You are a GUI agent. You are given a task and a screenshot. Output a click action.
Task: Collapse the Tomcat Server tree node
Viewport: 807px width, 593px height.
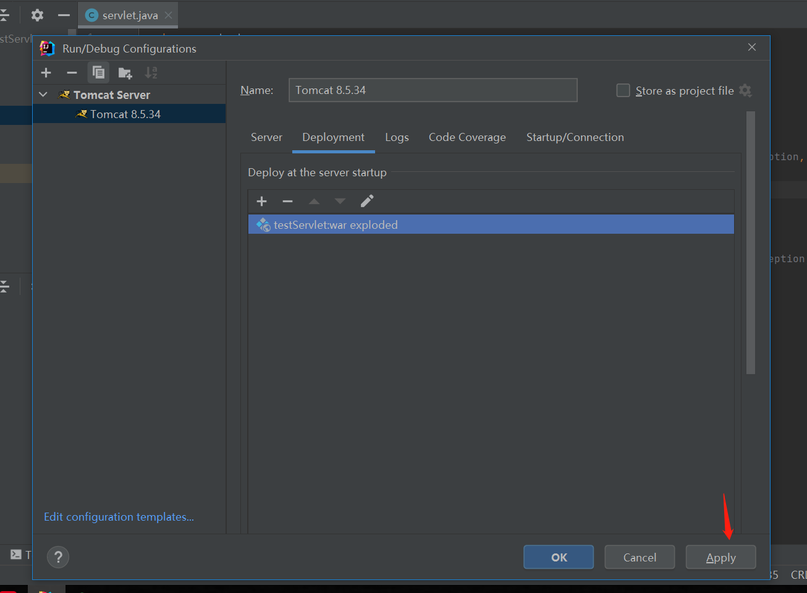[43, 95]
